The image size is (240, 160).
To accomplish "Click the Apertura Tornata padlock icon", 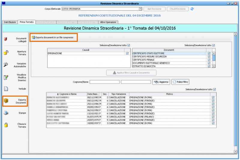I will (x=6, y=53).
